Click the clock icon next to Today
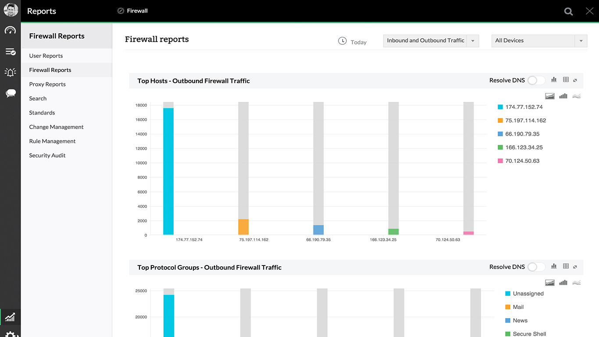Screen dimensions: 599x337 coord(342,41)
